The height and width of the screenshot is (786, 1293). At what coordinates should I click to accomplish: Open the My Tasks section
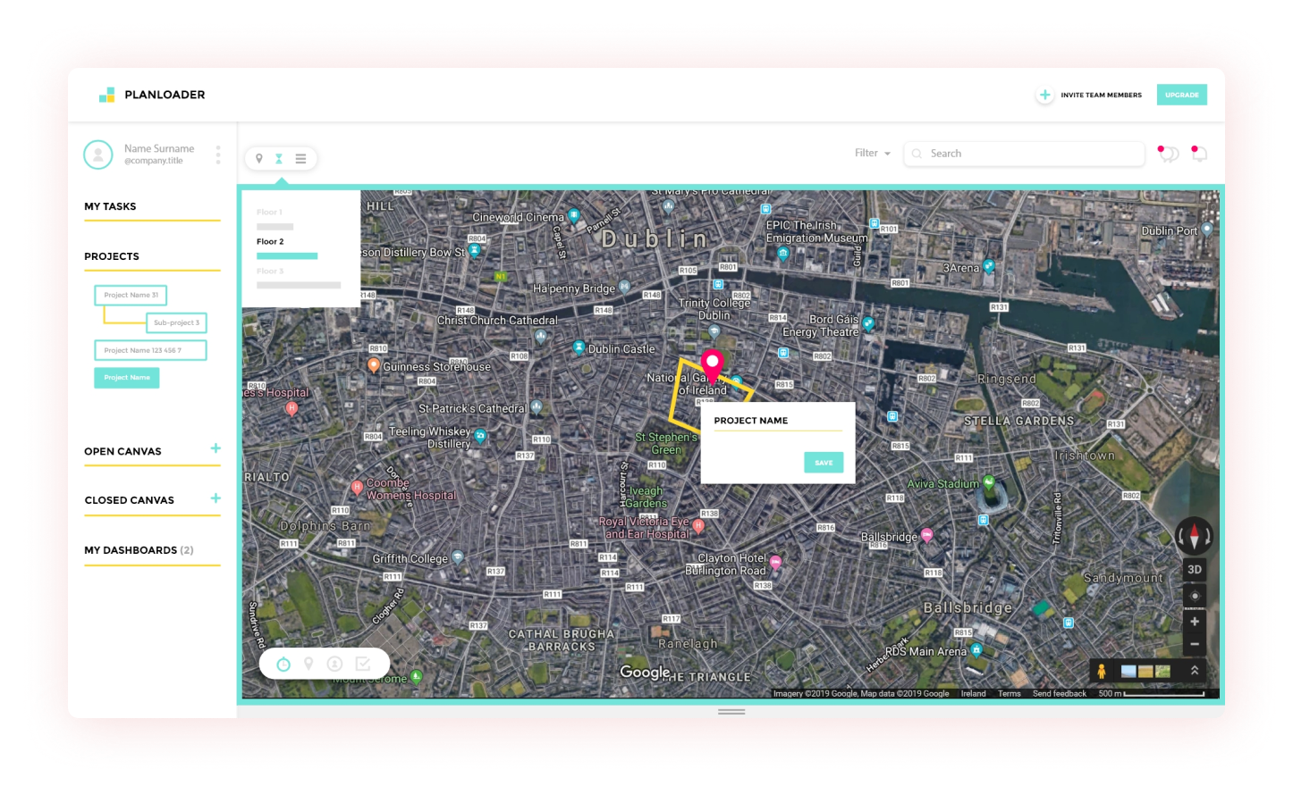coord(111,206)
